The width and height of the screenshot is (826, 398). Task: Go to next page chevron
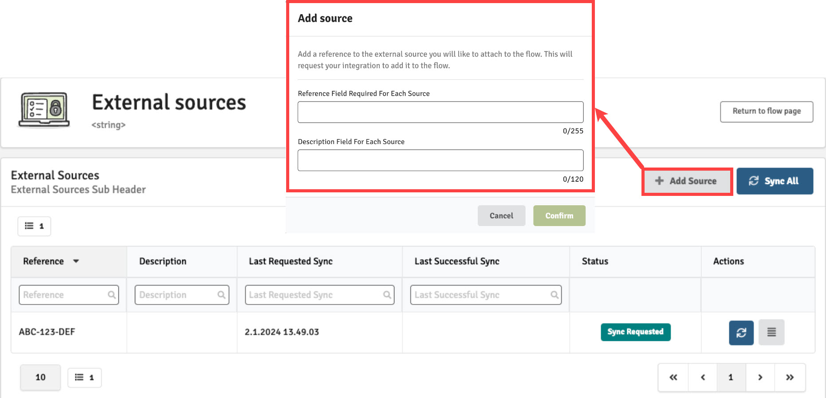click(760, 377)
